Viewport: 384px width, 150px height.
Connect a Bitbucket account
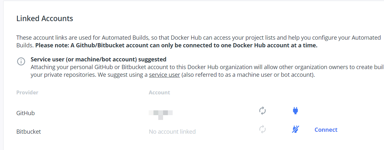click(326, 130)
